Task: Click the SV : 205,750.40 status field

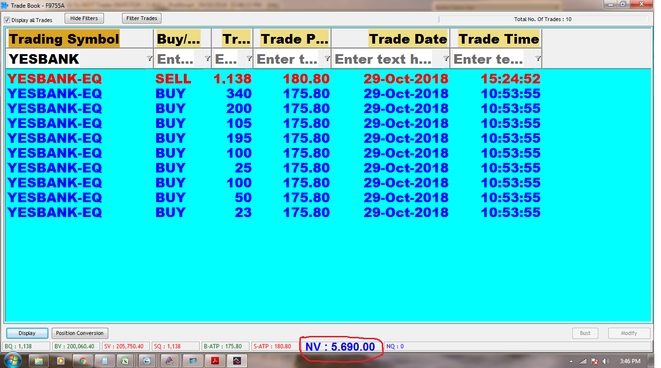Action: [126, 346]
